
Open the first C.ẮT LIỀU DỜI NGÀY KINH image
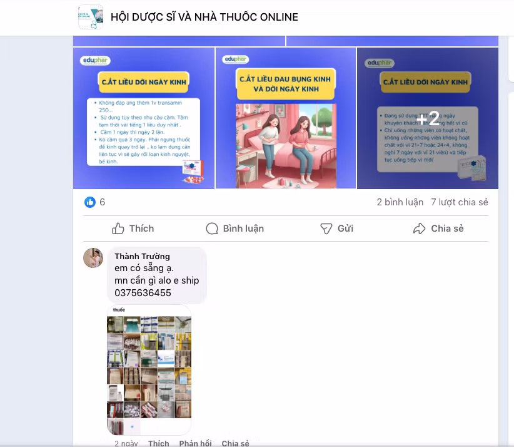[143, 118]
